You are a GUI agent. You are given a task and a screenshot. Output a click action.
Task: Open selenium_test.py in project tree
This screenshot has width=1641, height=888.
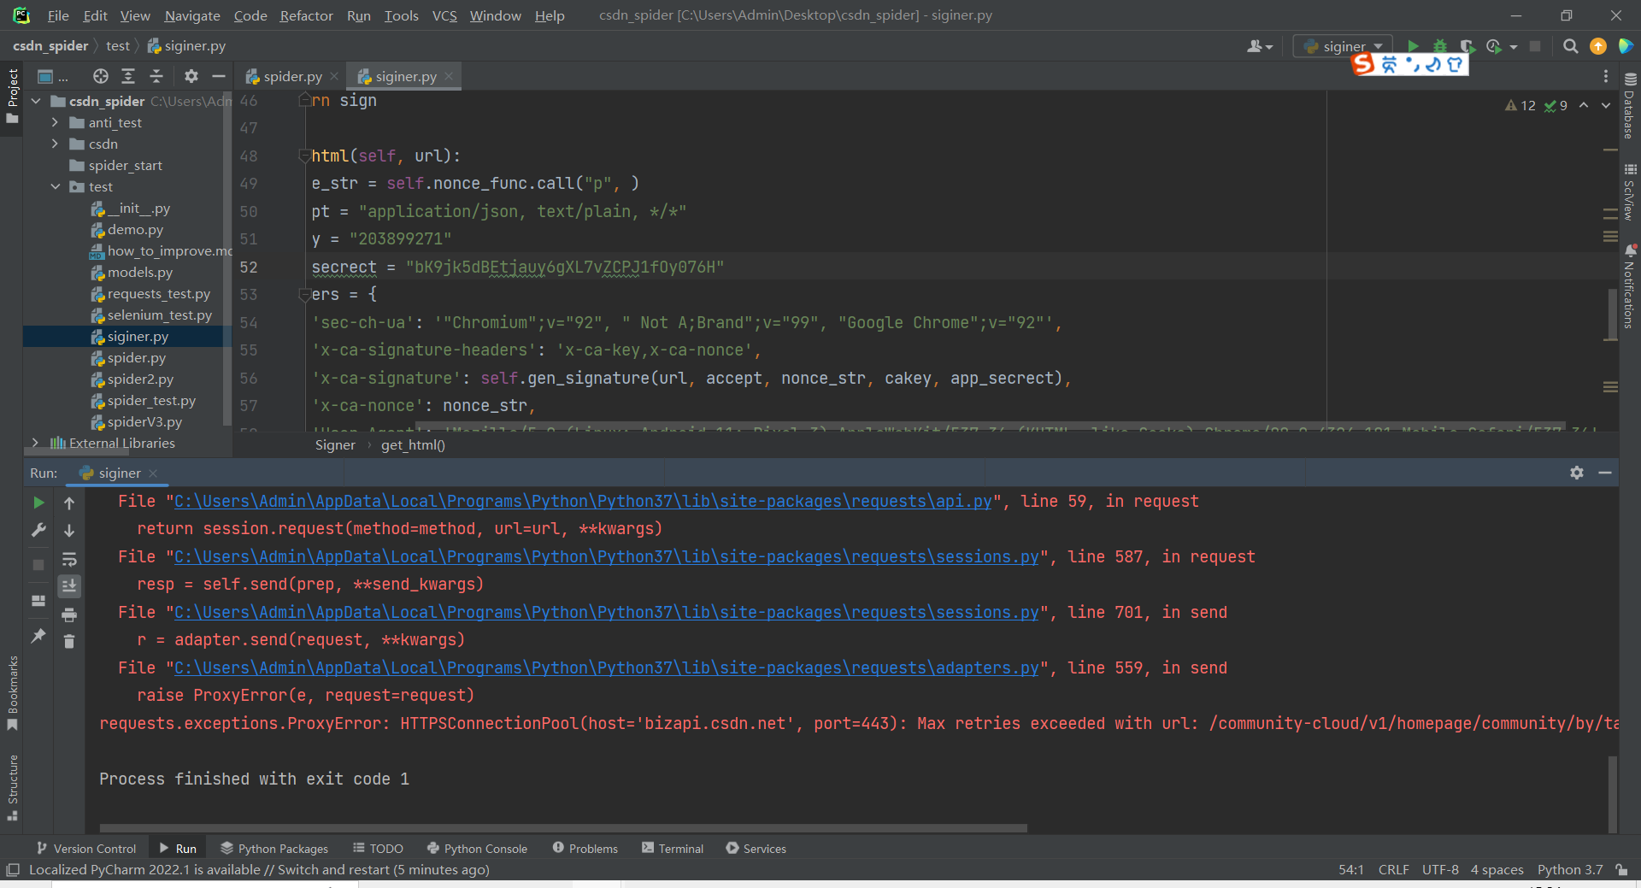159,315
